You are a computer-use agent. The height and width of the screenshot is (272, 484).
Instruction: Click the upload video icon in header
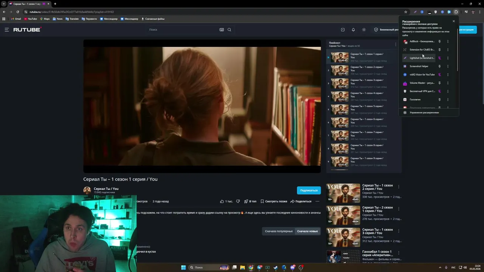pyautogui.click(x=343, y=29)
